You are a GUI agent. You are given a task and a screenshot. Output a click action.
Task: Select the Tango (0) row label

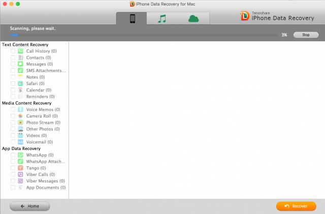36,168
